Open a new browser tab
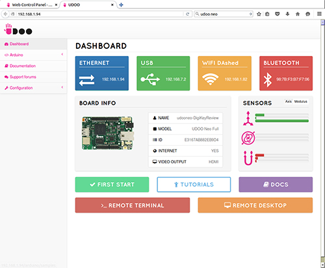The image size is (325, 268). click(x=121, y=5)
